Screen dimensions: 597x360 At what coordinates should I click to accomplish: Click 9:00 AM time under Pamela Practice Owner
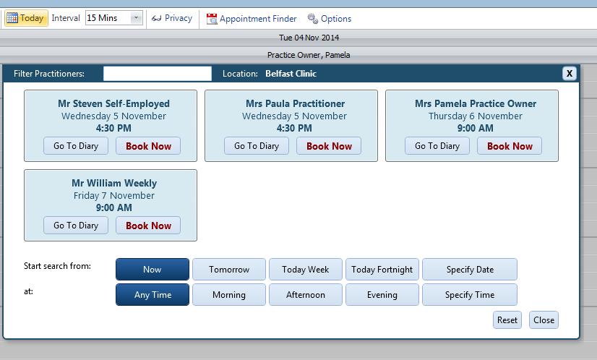(475, 128)
